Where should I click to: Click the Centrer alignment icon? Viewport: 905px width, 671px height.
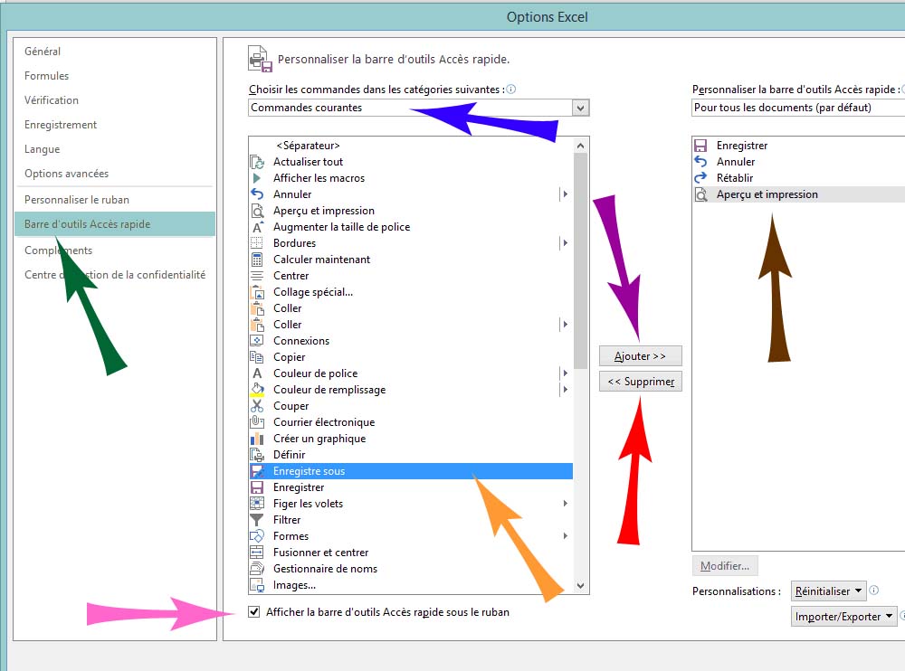(x=257, y=276)
